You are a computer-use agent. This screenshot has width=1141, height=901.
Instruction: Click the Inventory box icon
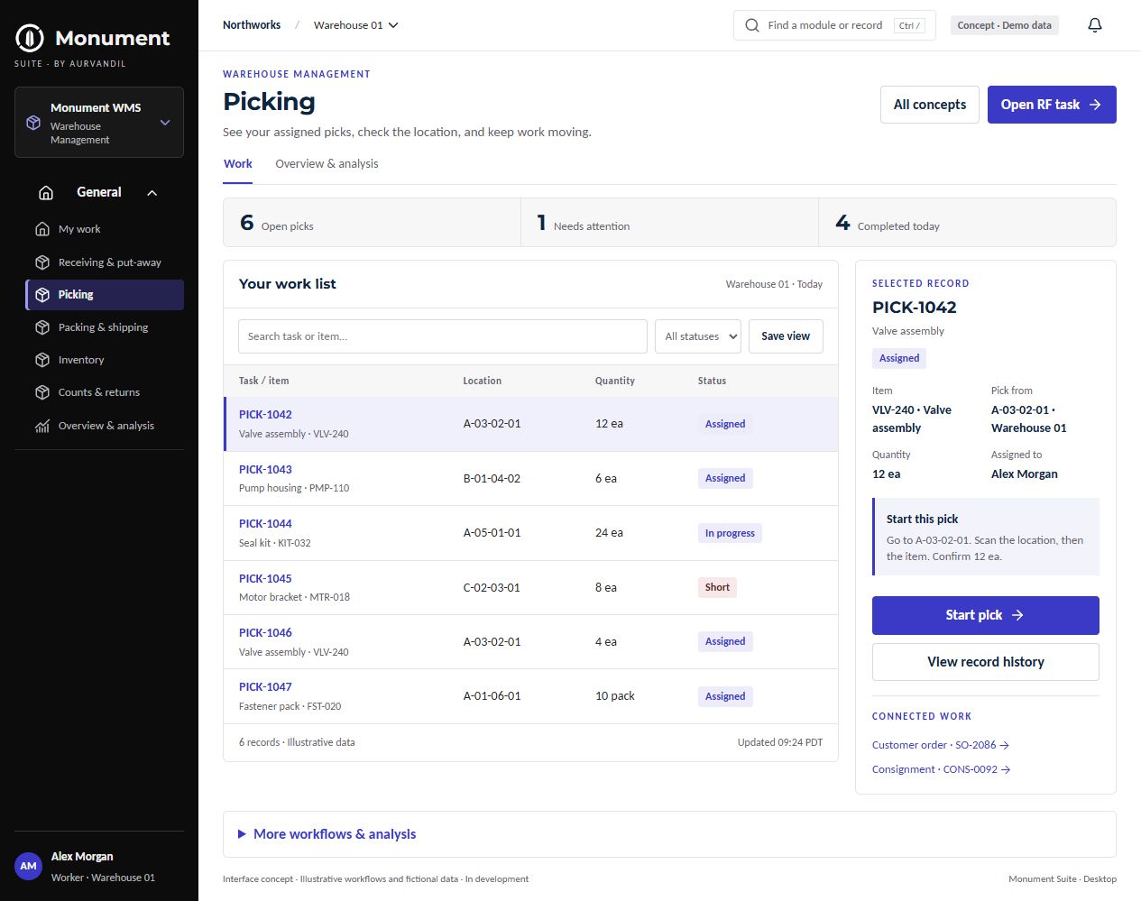[42, 360]
